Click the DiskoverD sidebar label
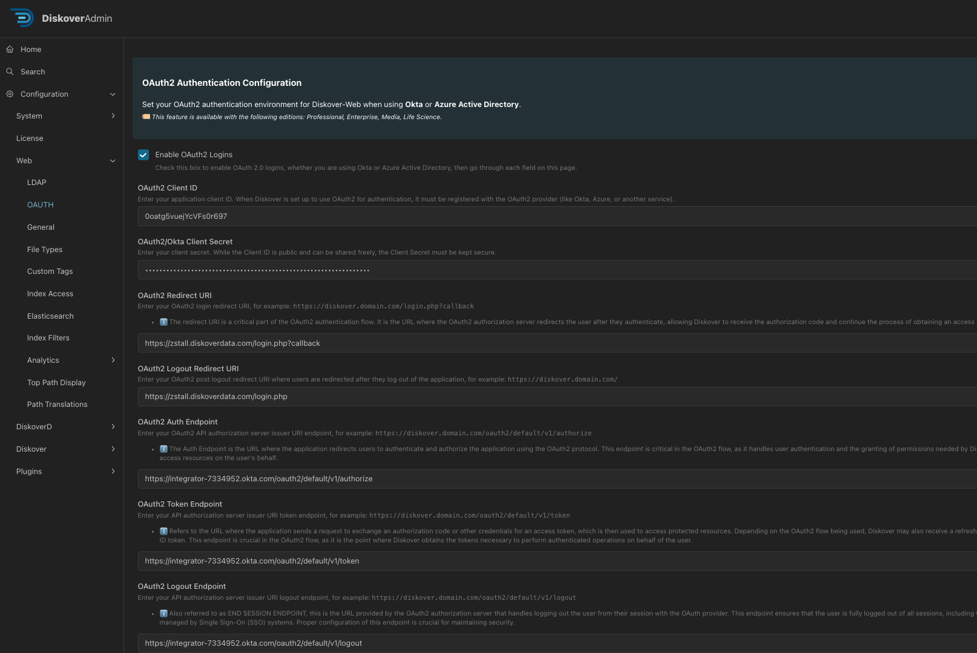Viewport: 977px width, 653px height. click(34, 427)
